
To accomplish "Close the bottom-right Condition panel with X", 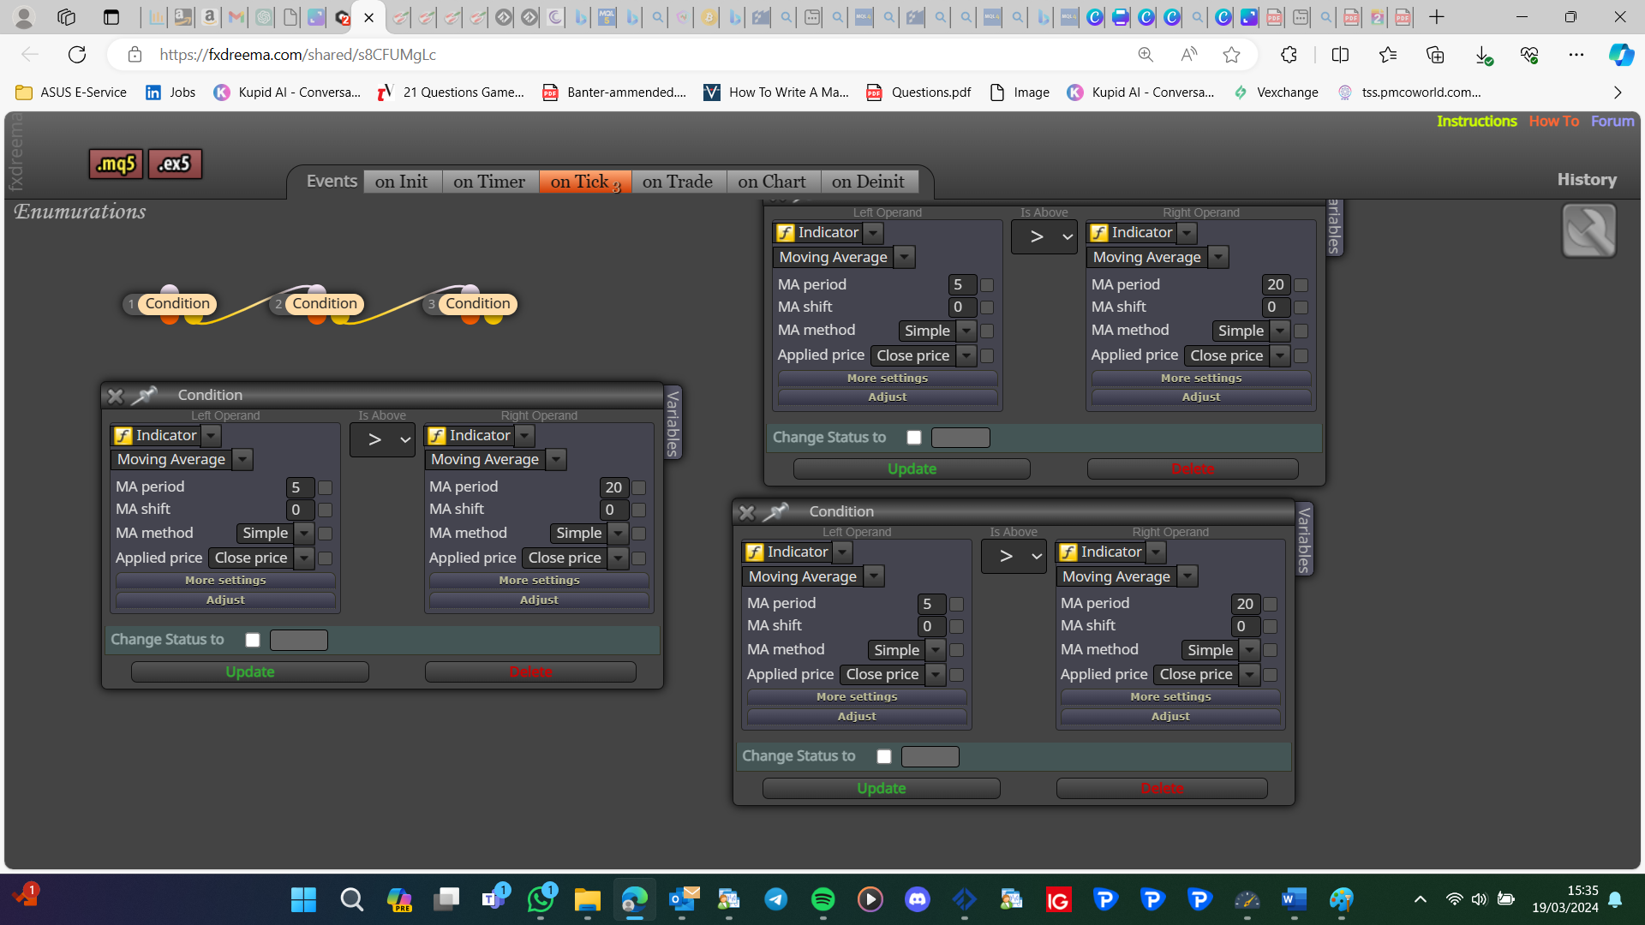I will [x=746, y=512].
